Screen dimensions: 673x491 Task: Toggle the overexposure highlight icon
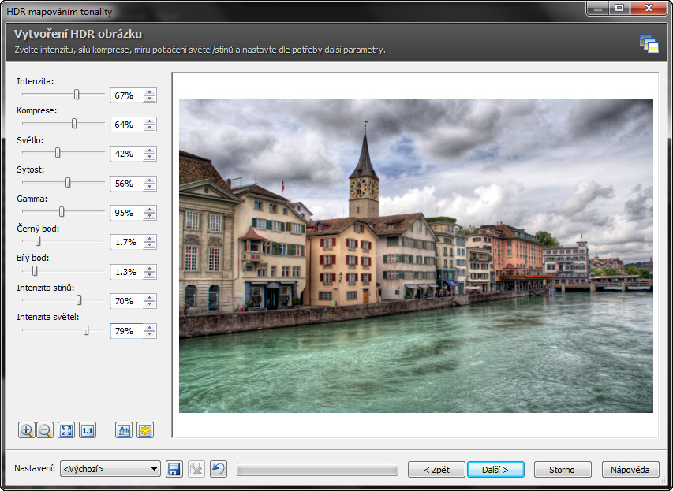coord(145,430)
